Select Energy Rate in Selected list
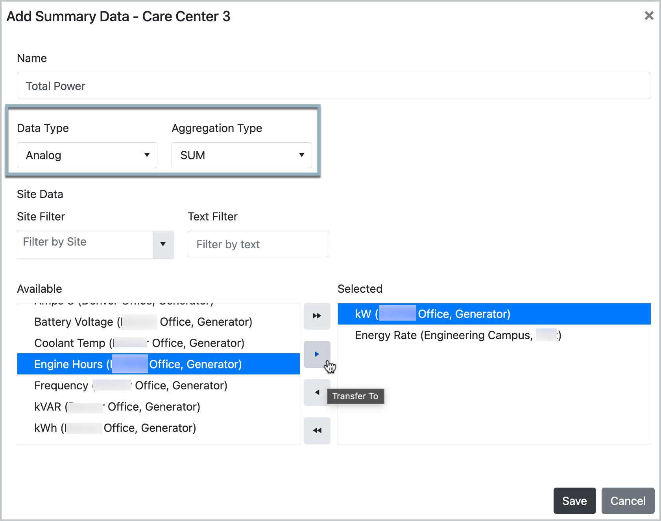Image resolution: width=661 pixels, height=521 pixels. (x=458, y=335)
